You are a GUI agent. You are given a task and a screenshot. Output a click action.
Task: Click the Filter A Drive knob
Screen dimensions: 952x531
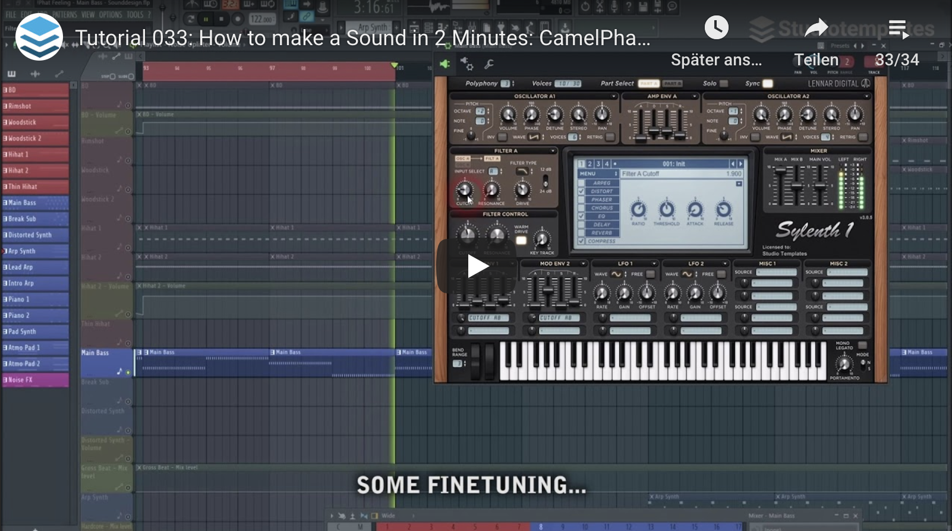pyautogui.click(x=522, y=190)
